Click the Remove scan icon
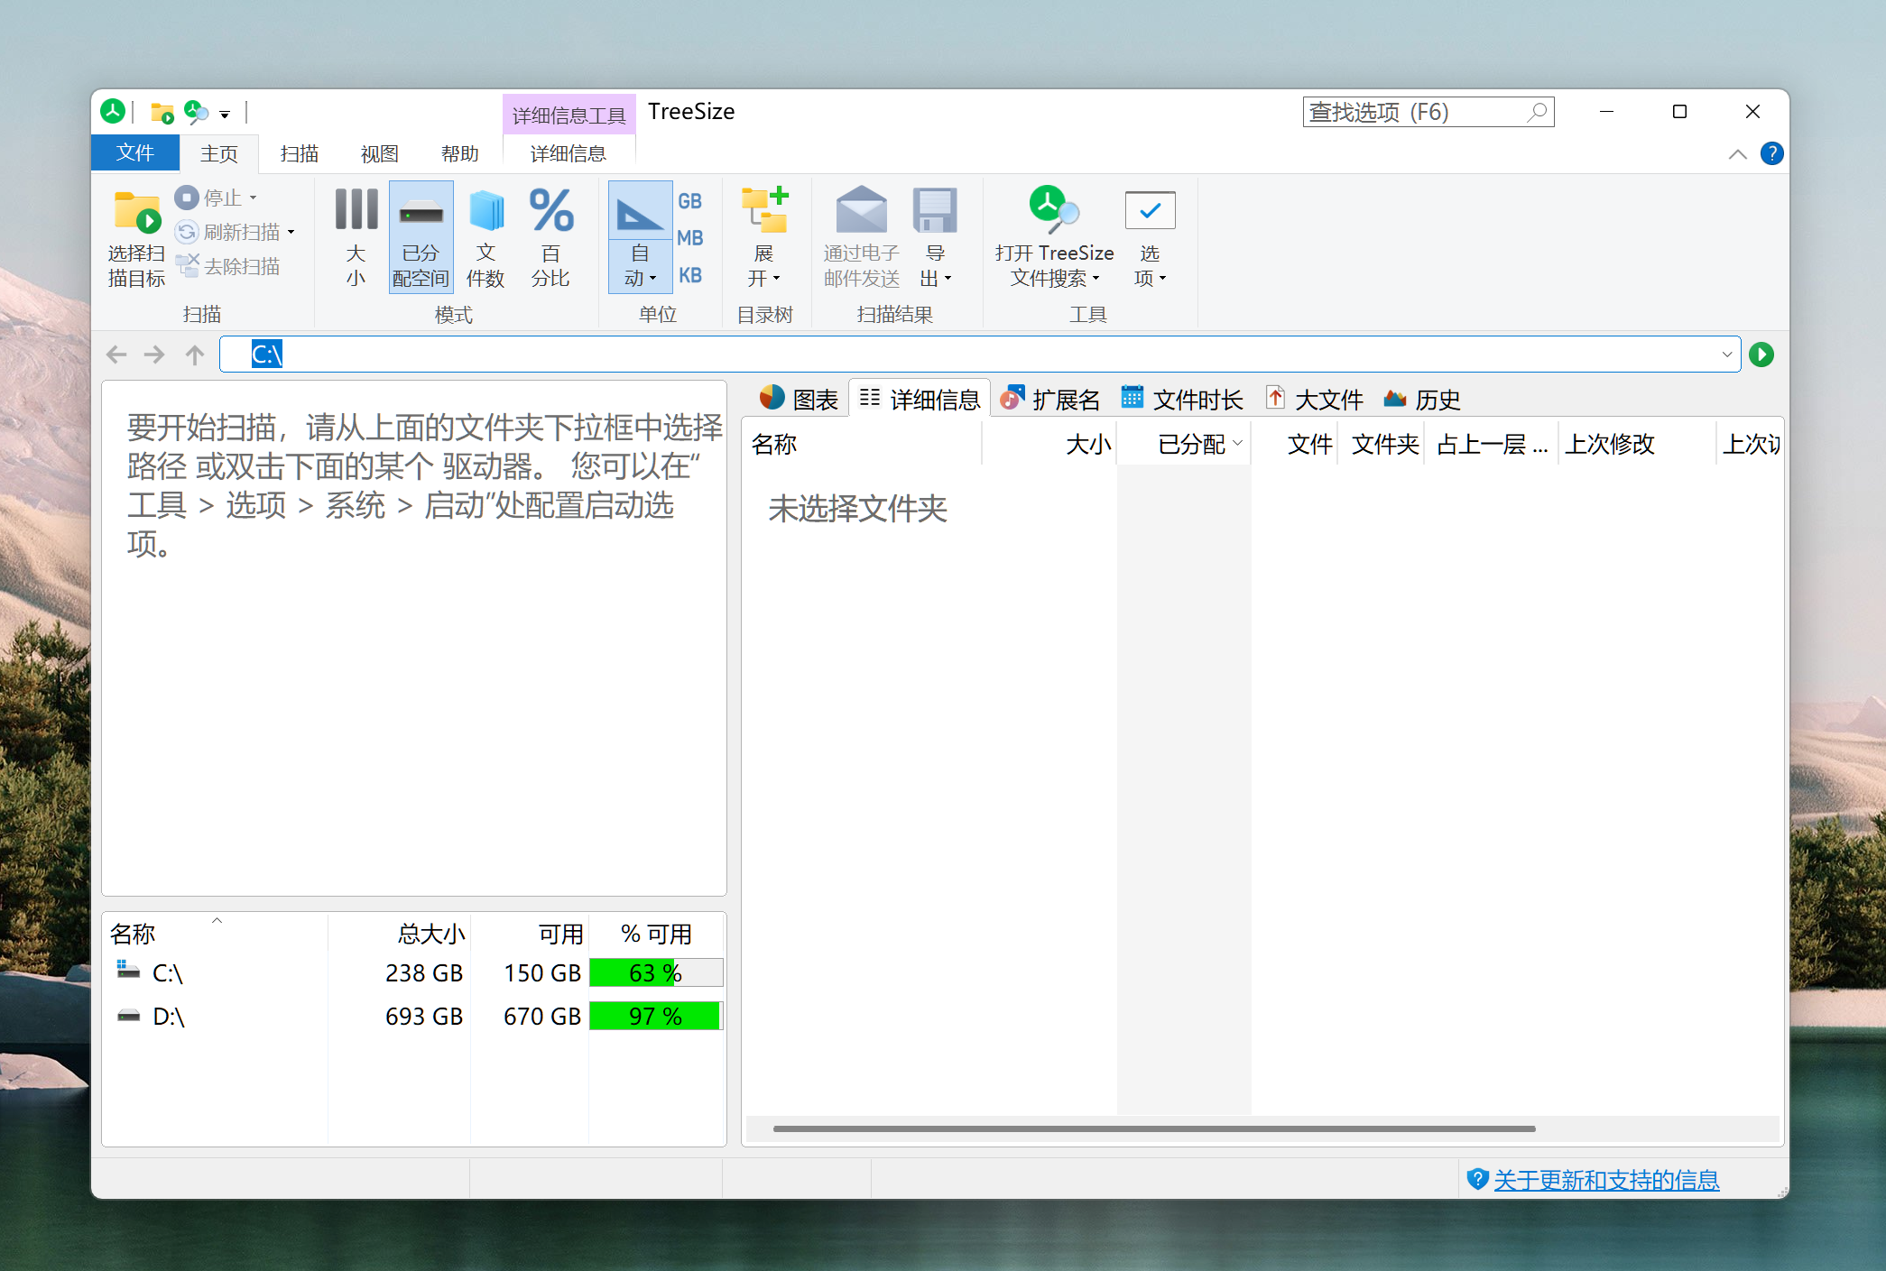 [x=188, y=265]
